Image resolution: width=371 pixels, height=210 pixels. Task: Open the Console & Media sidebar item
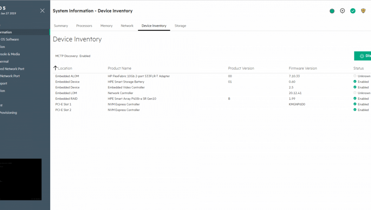(10, 54)
